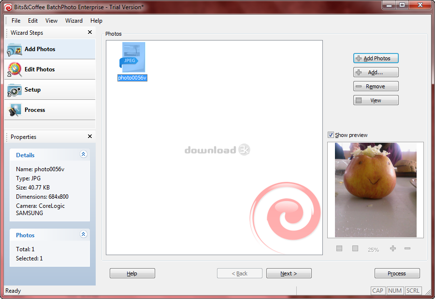Open the Edit menu
435x299 pixels.
point(33,20)
